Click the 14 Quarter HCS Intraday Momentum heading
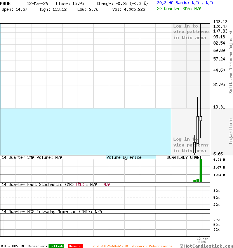The height and width of the screenshot is (248, 233). (x=52, y=212)
